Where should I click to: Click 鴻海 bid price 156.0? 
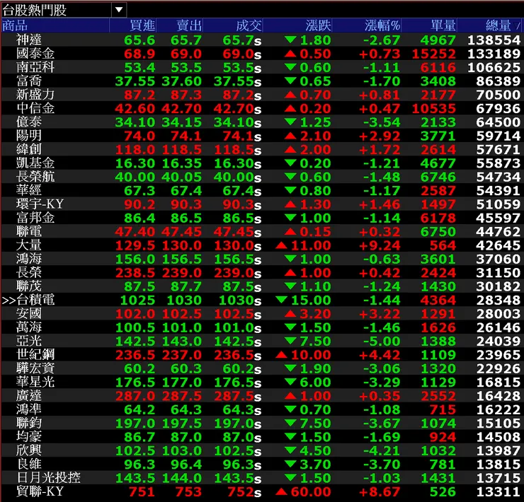[135, 259]
